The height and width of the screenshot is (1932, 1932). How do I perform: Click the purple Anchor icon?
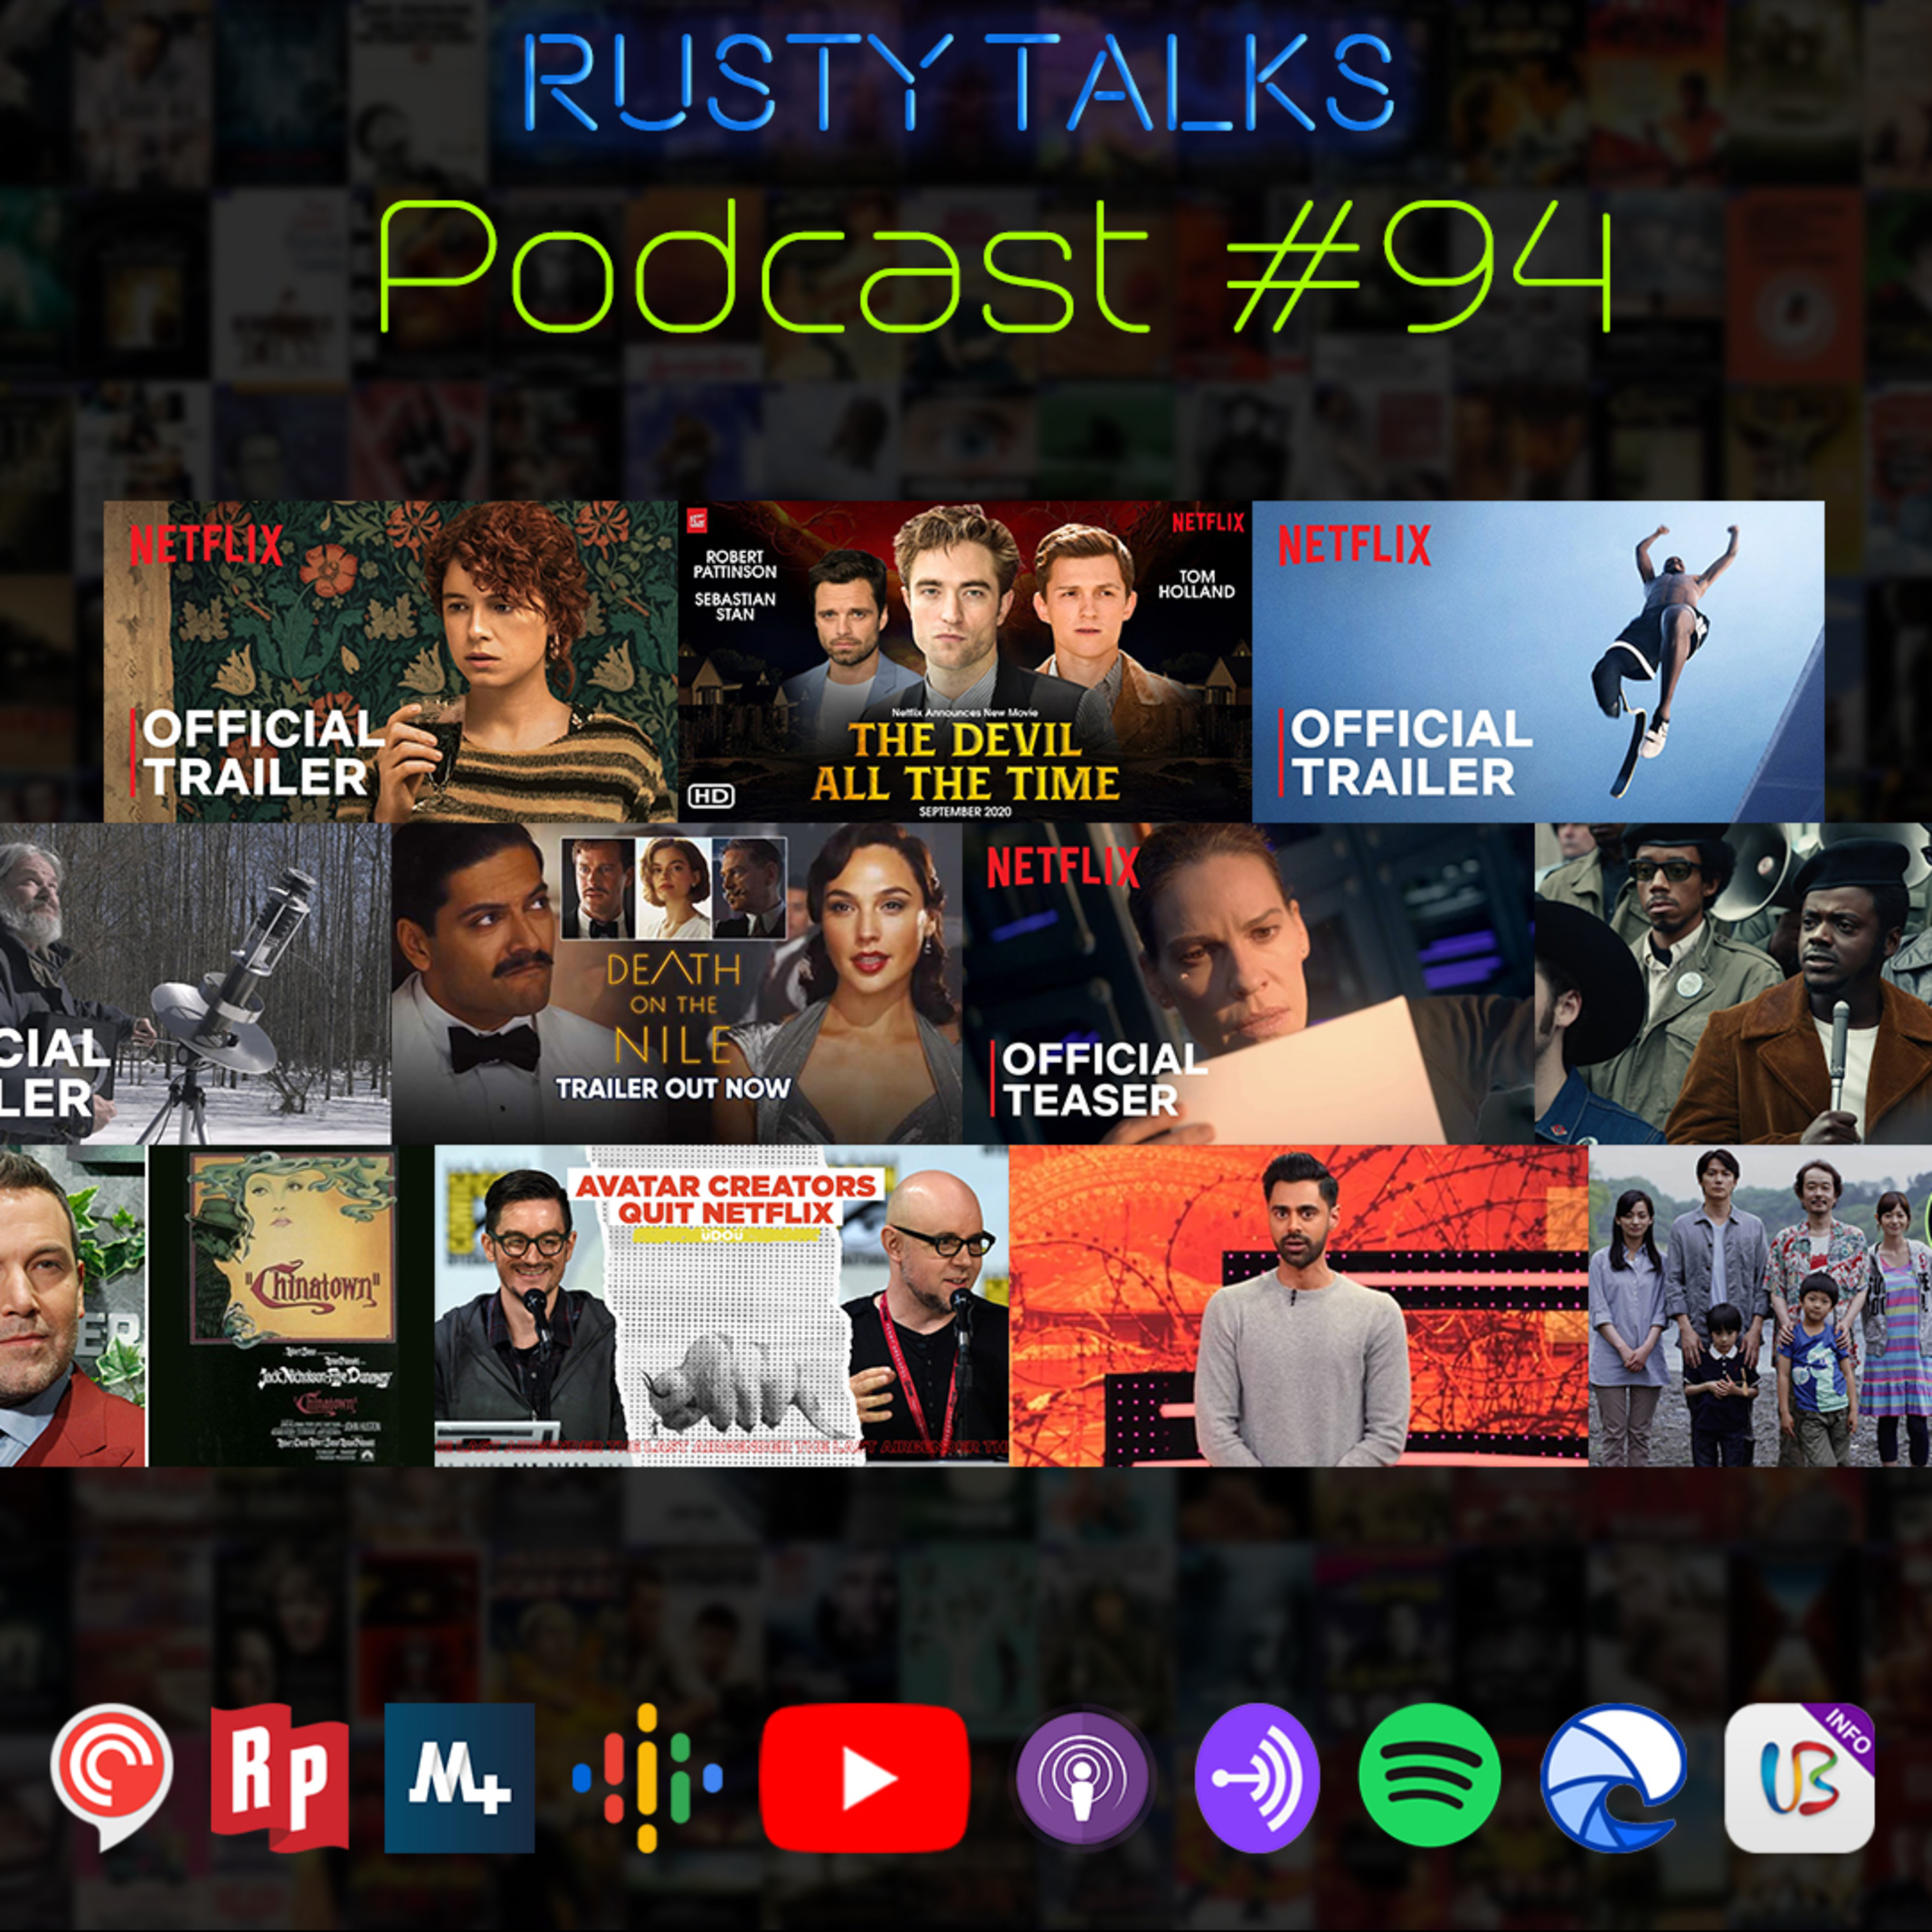click(1257, 1778)
